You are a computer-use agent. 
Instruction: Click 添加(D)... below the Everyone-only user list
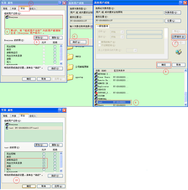point(41,38)
